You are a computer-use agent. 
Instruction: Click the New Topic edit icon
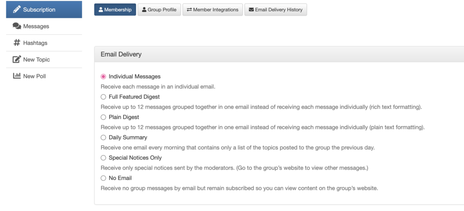click(17, 60)
